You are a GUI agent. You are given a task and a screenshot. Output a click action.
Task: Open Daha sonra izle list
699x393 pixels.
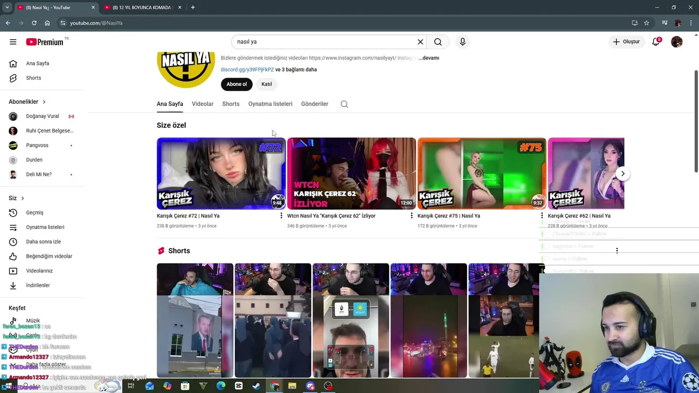tap(44, 242)
